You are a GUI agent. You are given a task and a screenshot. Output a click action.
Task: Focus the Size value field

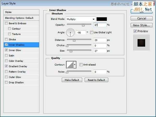tap(100, 51)
